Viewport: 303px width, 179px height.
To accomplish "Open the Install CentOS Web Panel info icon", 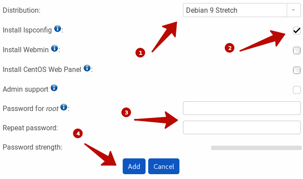I will 87,68.
